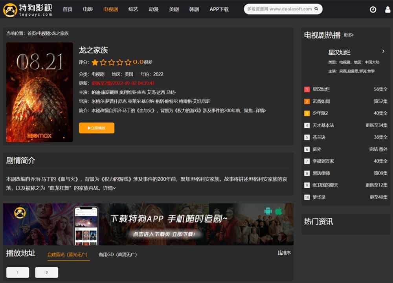Viewport: 393px width, 283px height.
Task: Focus the search input field
Action: pos(279,9)
